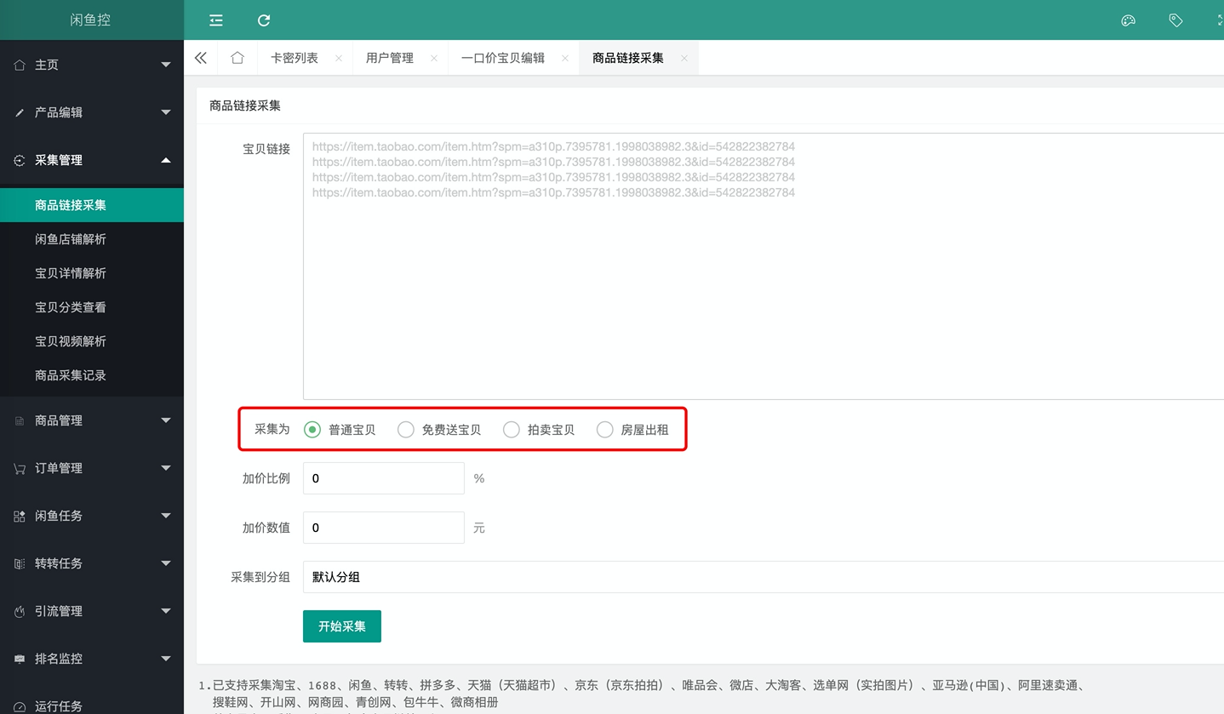
Task: Expand the 商品管理 sidebar section
Action: coord(91,420)
